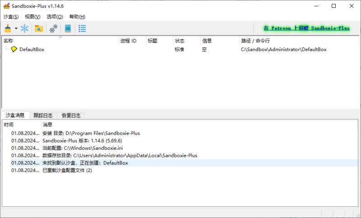Switch to the 沙盒消息 tab
The image size is (361, 218).
15,115
